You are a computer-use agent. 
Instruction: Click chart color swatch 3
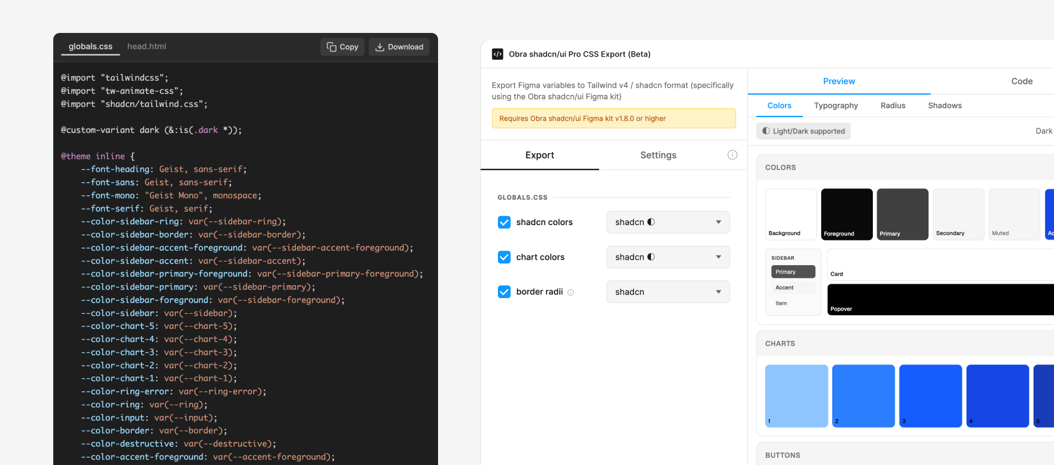930,396
